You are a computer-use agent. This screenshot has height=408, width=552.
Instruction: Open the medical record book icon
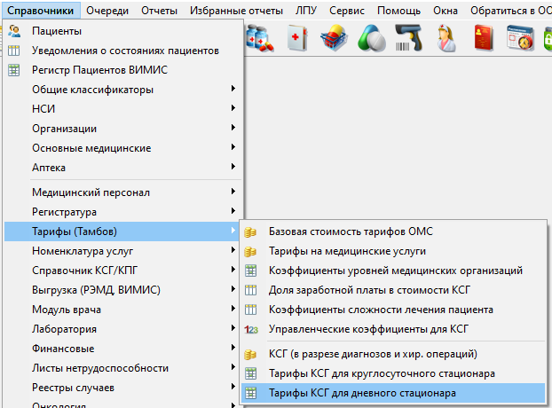click(x=297, y=39)
